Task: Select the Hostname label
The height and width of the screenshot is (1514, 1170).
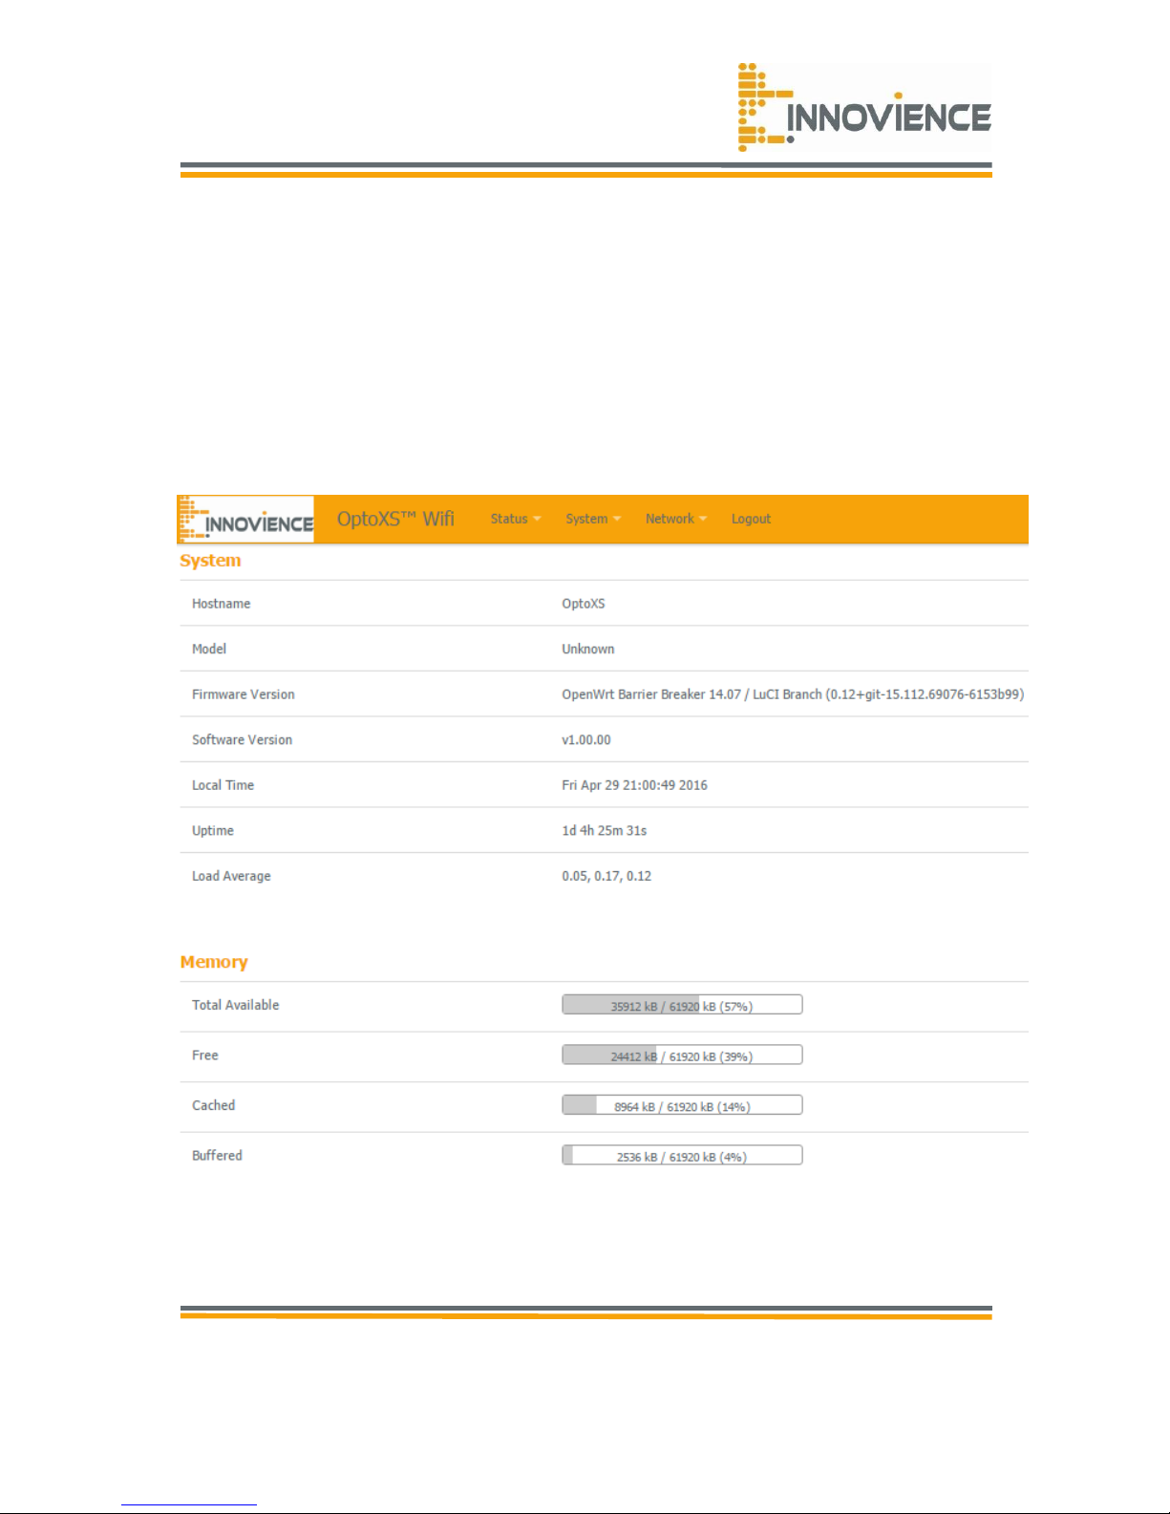Action: pos(221,604)
